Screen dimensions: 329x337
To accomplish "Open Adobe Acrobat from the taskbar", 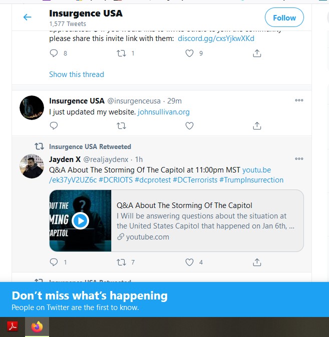I will [x=13, y=326].
